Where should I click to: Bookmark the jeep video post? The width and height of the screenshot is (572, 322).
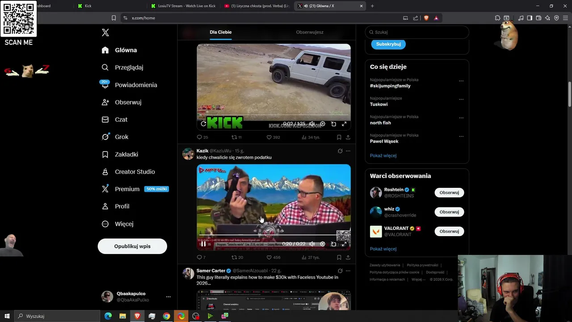click(x=339, y=137)
